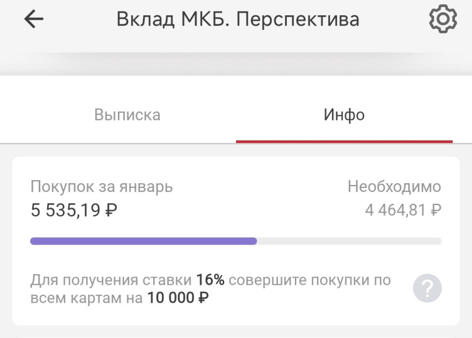Click the gray unfilled progress bar portion

click(x=349, y=241)
